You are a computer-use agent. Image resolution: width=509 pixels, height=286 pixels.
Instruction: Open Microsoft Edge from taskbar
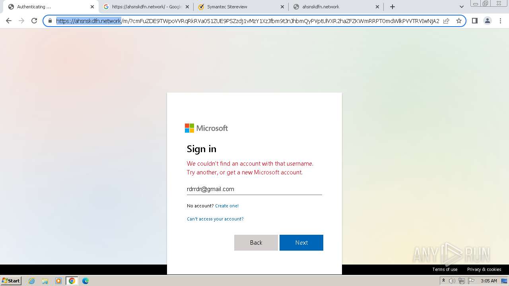pos(85,281)
